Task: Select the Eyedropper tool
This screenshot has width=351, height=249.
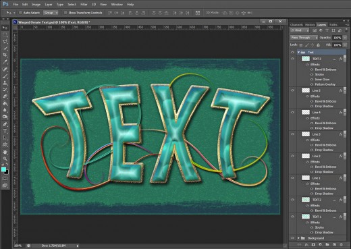Action: tap(5, 62)
